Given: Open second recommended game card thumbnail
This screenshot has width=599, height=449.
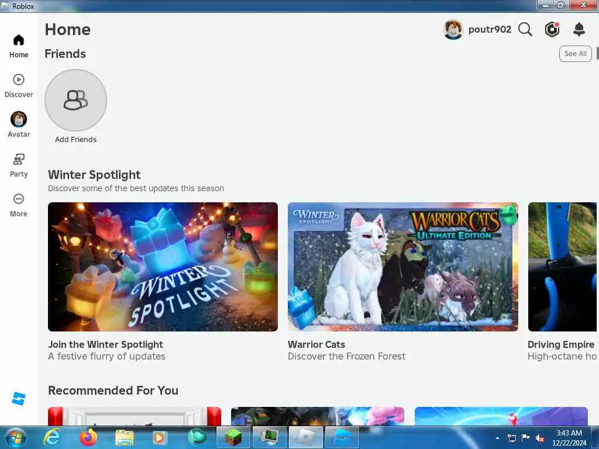Looking at the screenshot, I should [318, 416].
